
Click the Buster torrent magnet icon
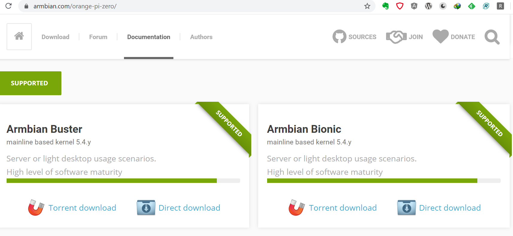pos(36,208)
